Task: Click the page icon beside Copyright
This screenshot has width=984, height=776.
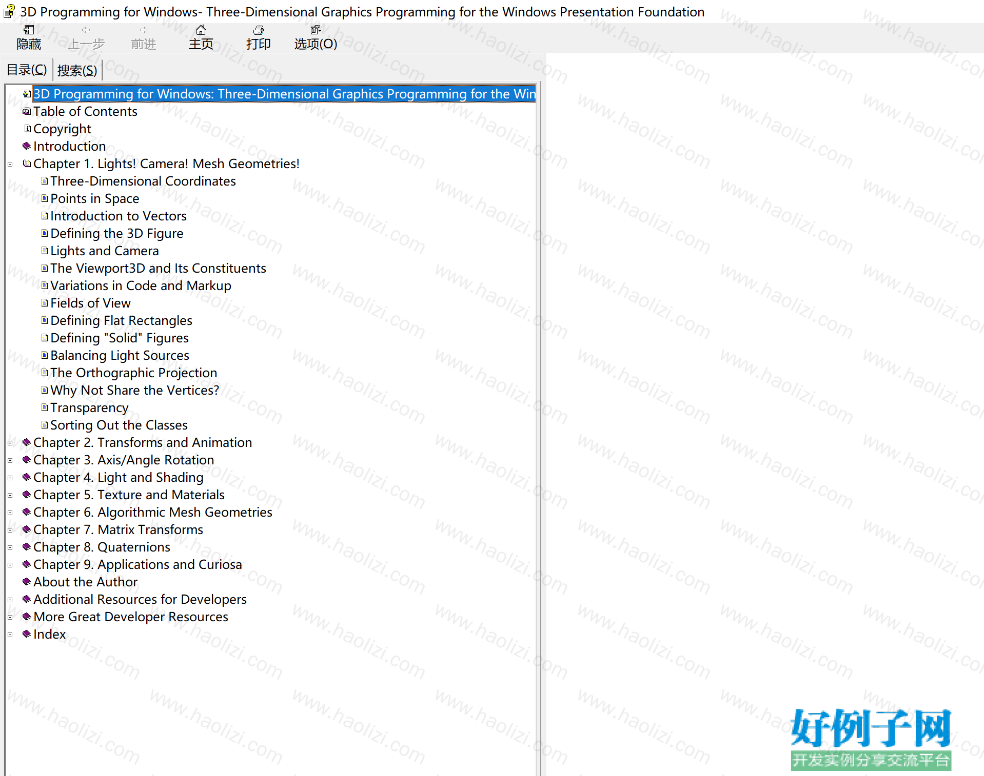Action: pyautogui.click(x=27, y=129)
